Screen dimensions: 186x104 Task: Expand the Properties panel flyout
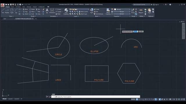click(x=117, y=16)
